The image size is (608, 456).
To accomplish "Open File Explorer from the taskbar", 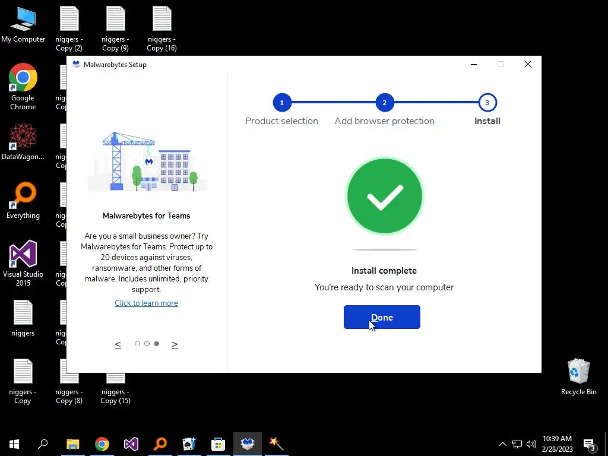I will point(72,444).
